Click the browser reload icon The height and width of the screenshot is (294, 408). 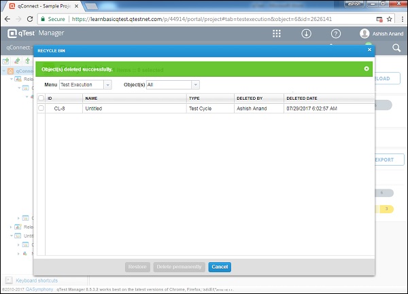(32, 18)
